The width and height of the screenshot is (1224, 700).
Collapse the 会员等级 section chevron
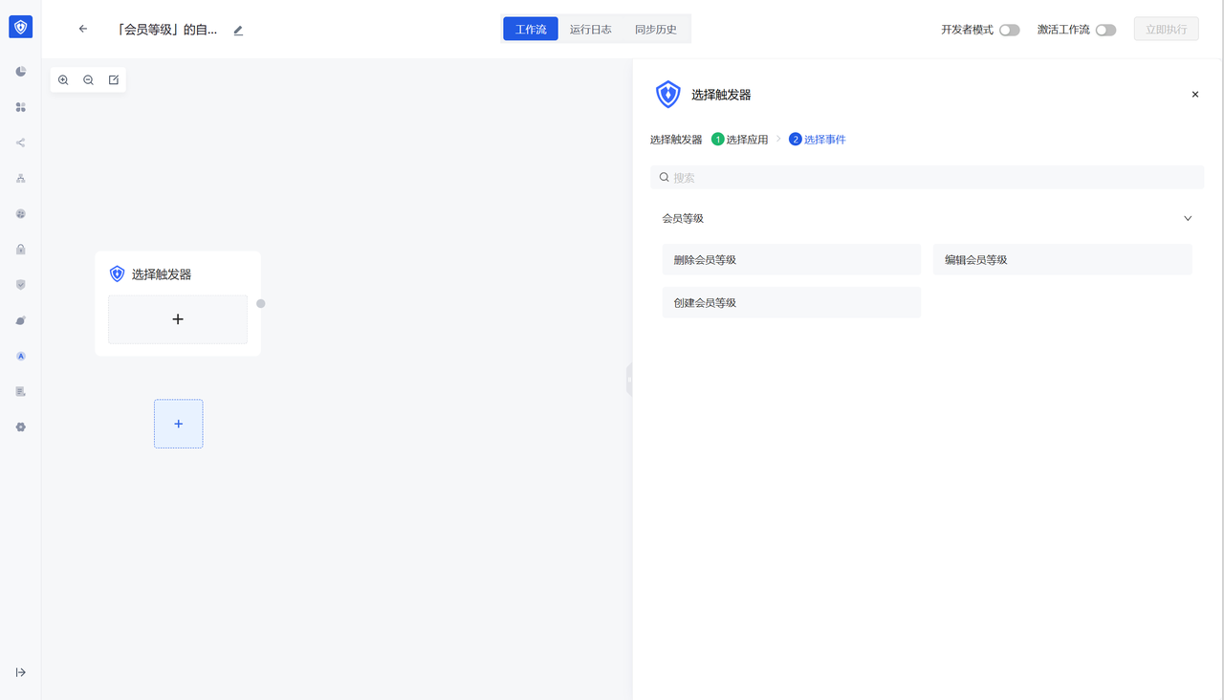(x=1188, y=219)
